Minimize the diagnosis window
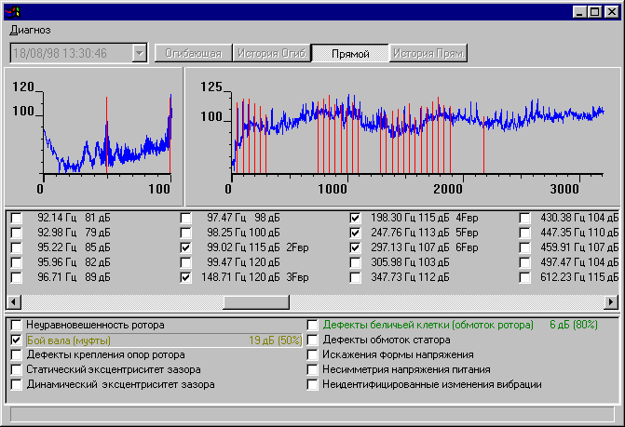This screenshot has height=427, width=625. (580, 12)
